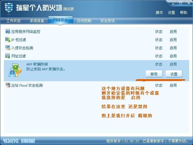193x145 pixels.
Task: Switch to the 工作状态 tab
Action: point(13,21)
